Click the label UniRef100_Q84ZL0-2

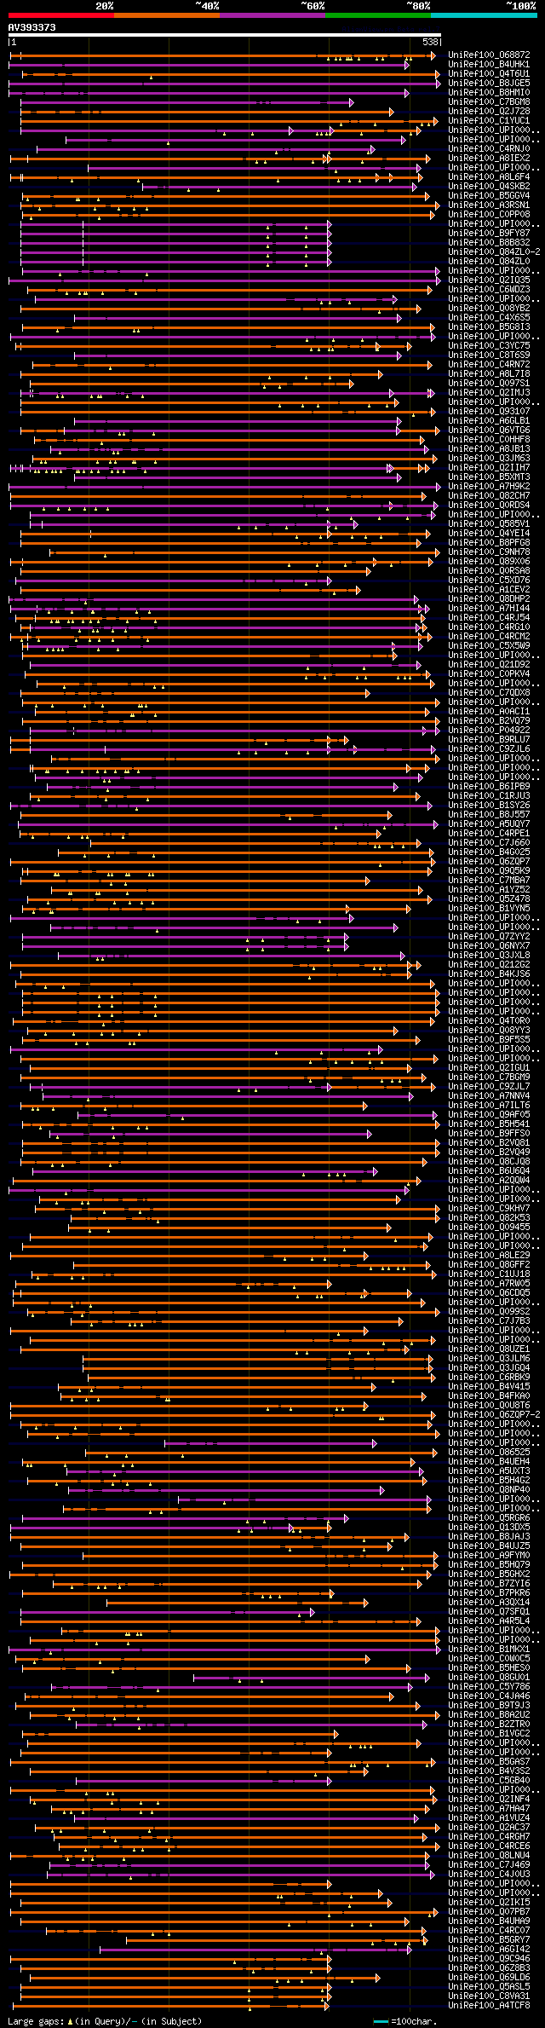click(494, 252)
